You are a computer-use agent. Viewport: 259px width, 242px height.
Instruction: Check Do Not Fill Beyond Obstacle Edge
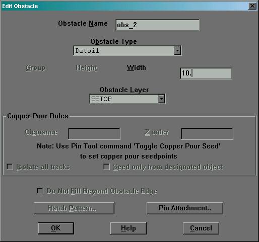[x=40, y=191]
